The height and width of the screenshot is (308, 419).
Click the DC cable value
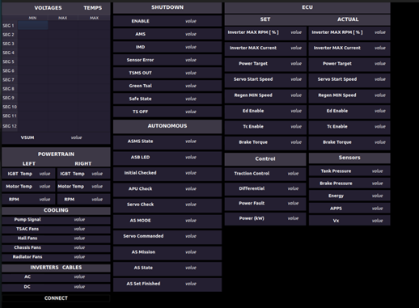[79, 287]
